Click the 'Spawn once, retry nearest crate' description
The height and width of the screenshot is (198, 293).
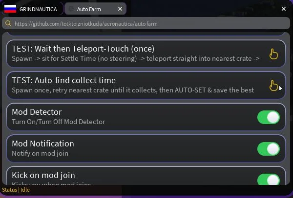click(133, 90)
